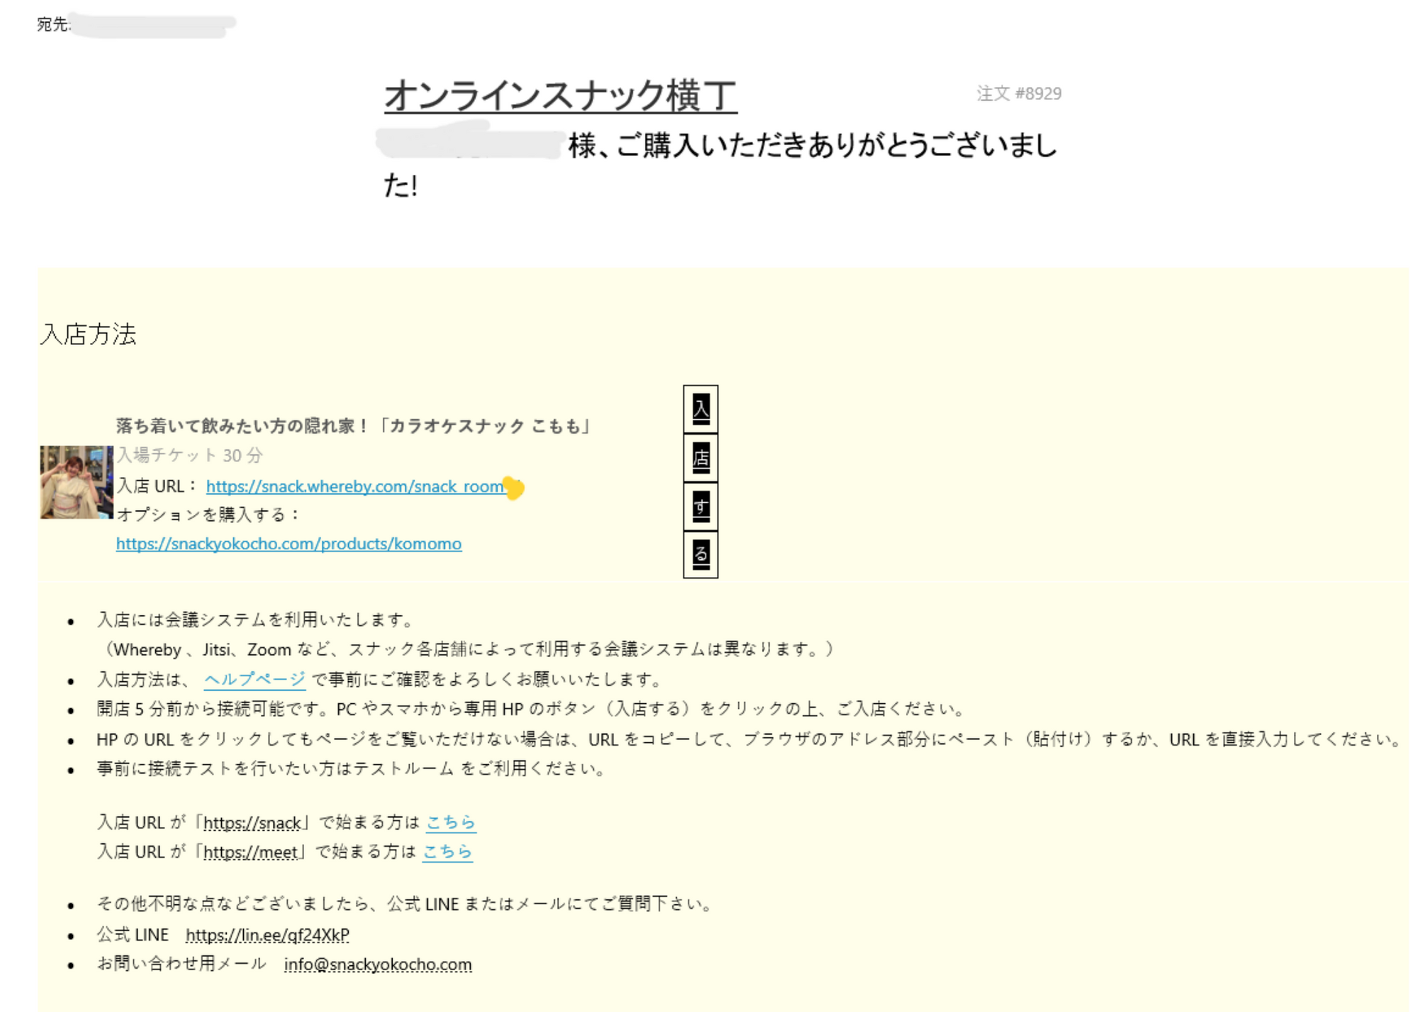The width and height of the screenshot is (1418, 1012).
Task: Open the オンラインスナック横丁 title link
Action: pyautogui.click(x=560, y=96)
